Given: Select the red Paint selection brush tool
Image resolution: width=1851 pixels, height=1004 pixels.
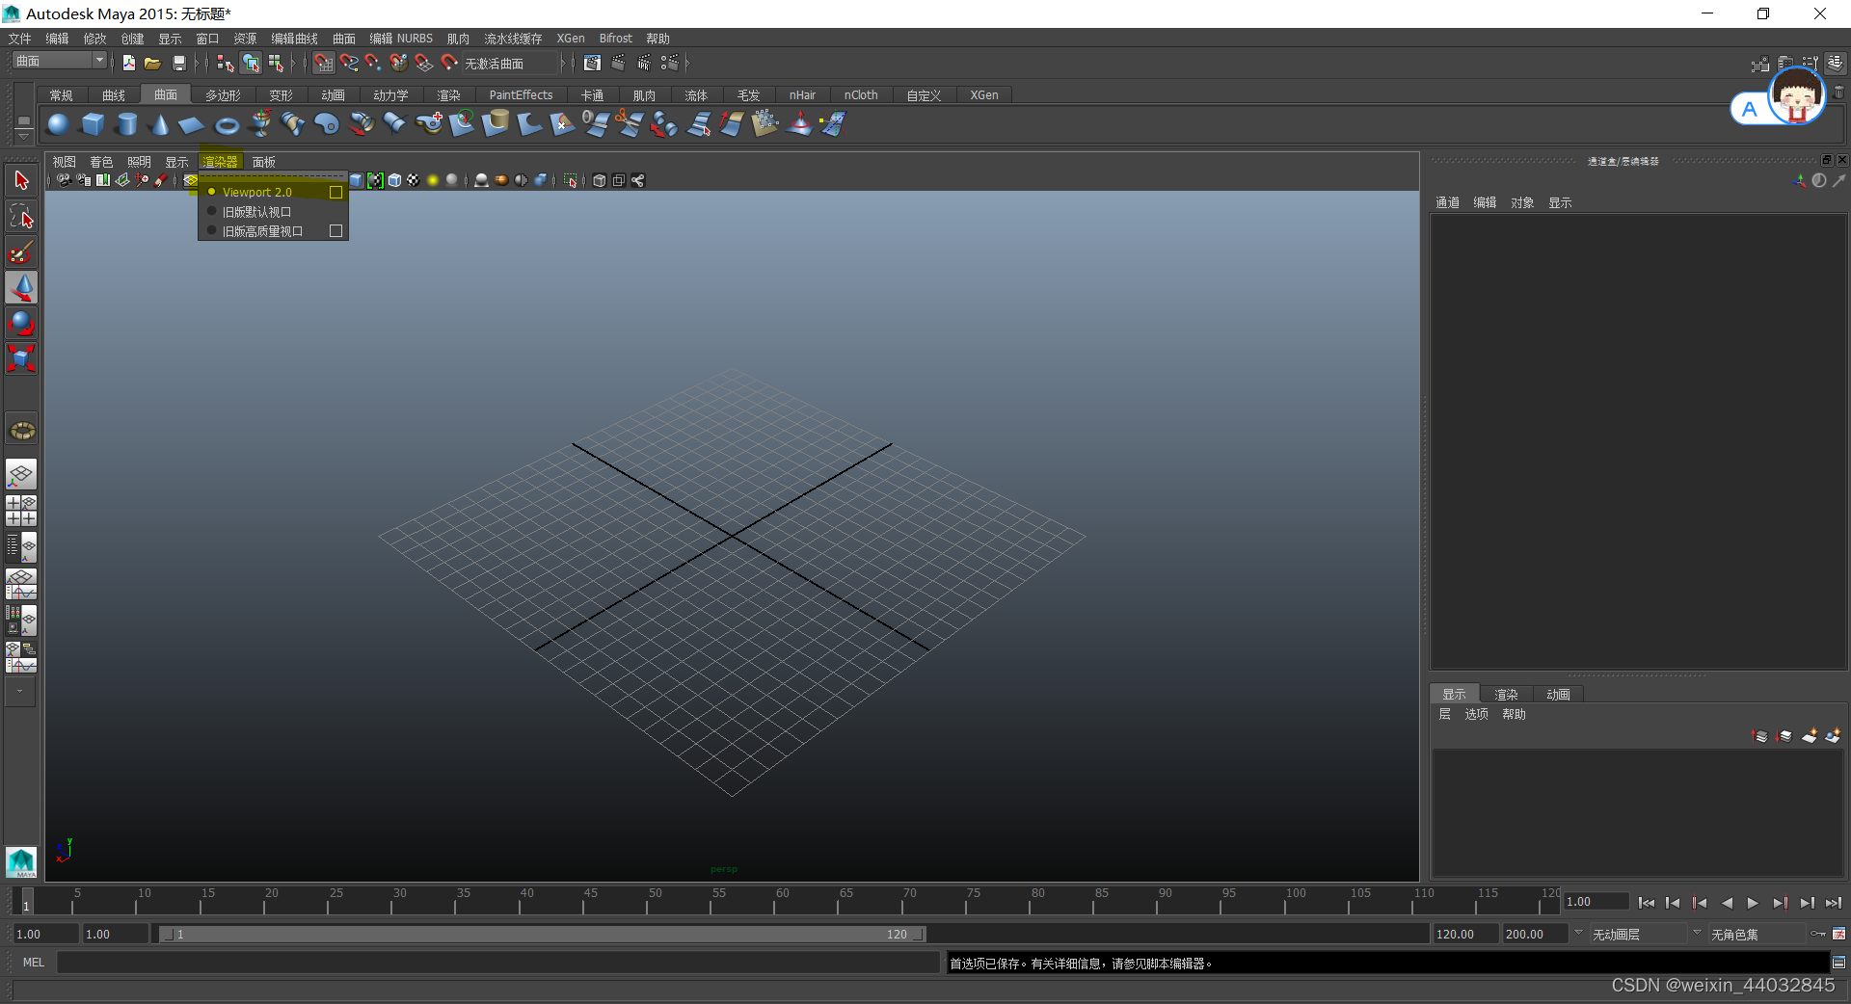Looking at the screenshot, I should coord(21,252).
